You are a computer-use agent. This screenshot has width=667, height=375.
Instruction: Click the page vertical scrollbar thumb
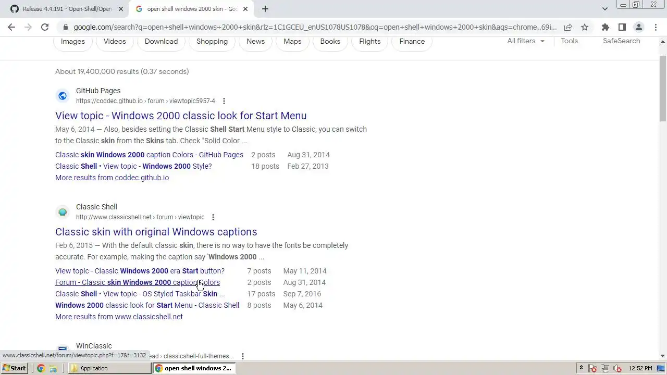pyautogui.click(x=663, y=89)
